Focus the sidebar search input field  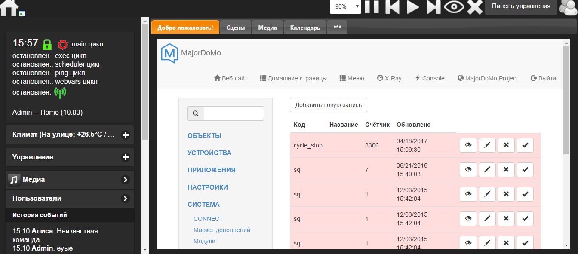[234, 113]
